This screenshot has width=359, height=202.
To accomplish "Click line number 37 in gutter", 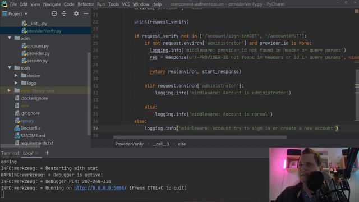I will [x=95, y=128].
